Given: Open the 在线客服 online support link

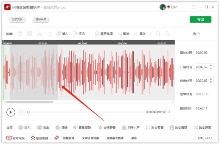Looking at the screenshot, I should tap(39, 138).
